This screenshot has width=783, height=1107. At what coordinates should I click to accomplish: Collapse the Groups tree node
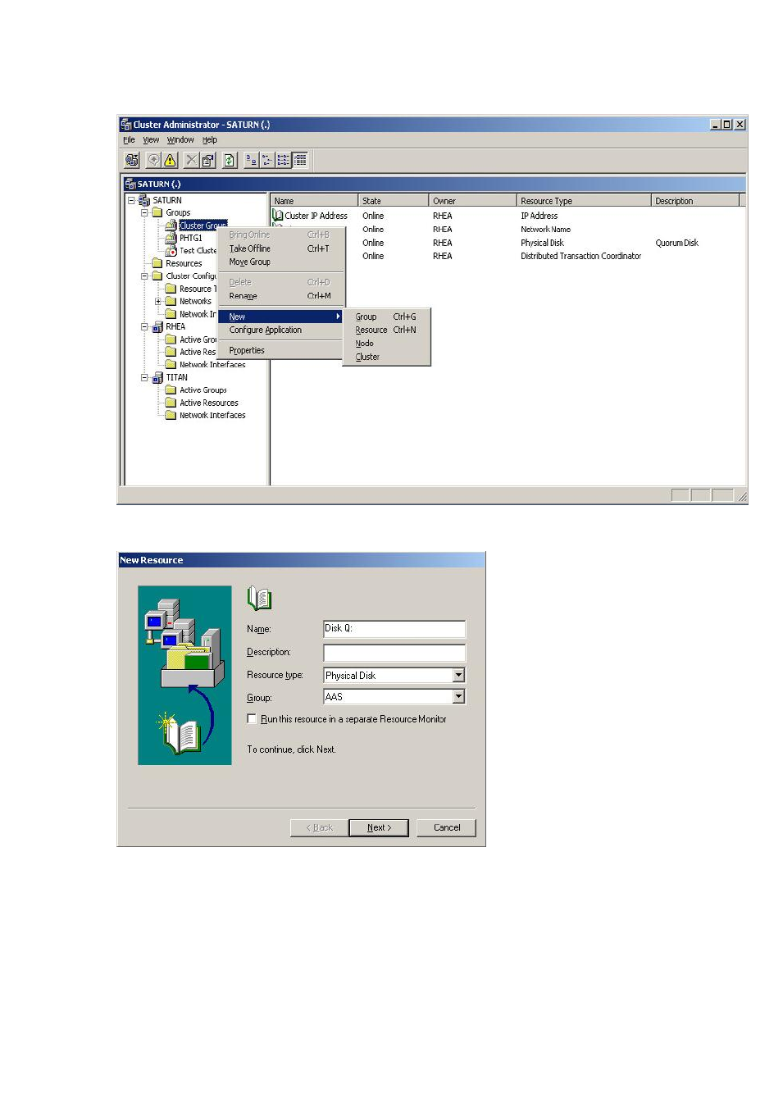click(x=144, y=212)
